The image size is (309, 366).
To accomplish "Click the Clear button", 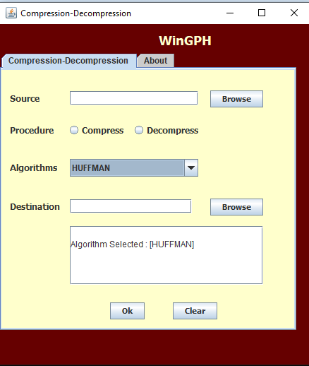I will point(195,311).
